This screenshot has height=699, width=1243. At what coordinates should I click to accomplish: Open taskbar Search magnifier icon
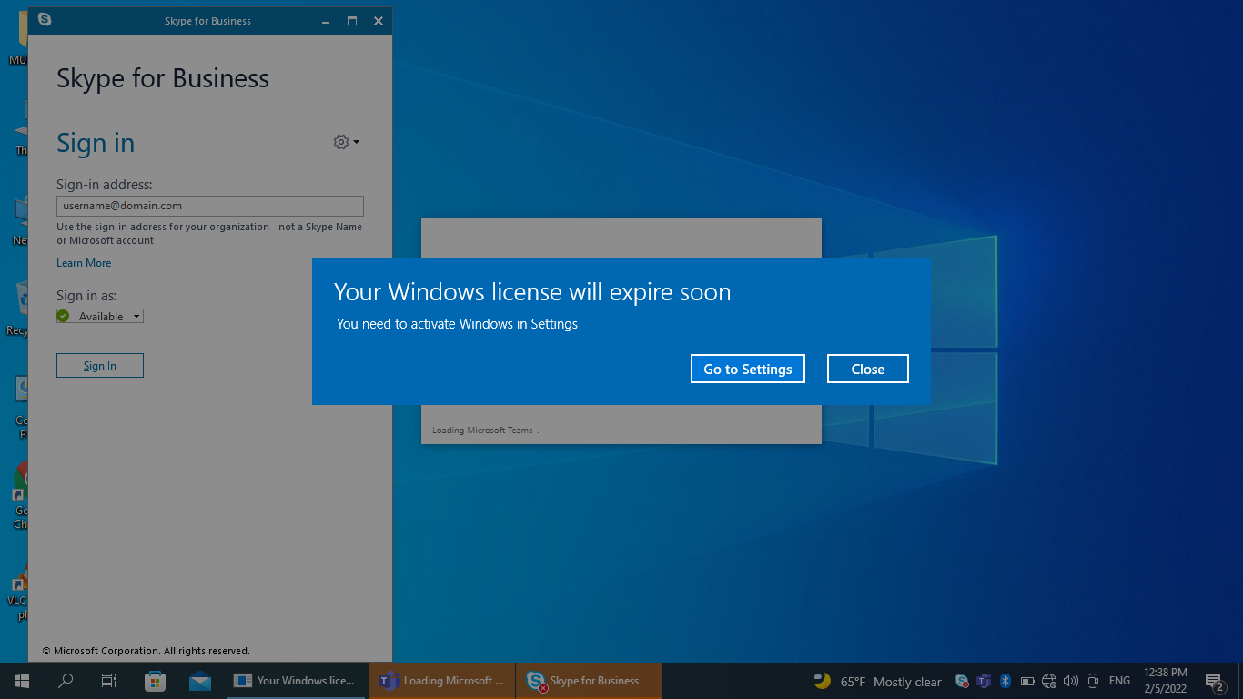66,681
